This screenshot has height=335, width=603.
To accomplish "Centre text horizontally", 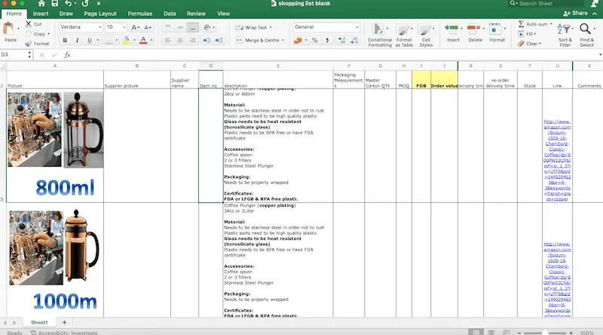I will 180,40.
